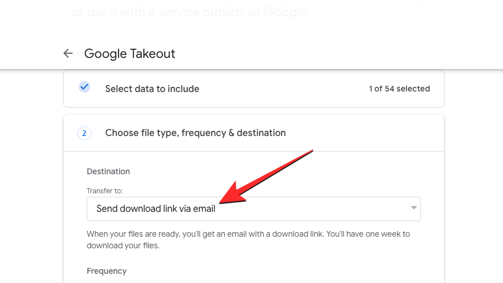Click the Frequency section heading
Screen dimensions: 503x283
click(107, 271)
